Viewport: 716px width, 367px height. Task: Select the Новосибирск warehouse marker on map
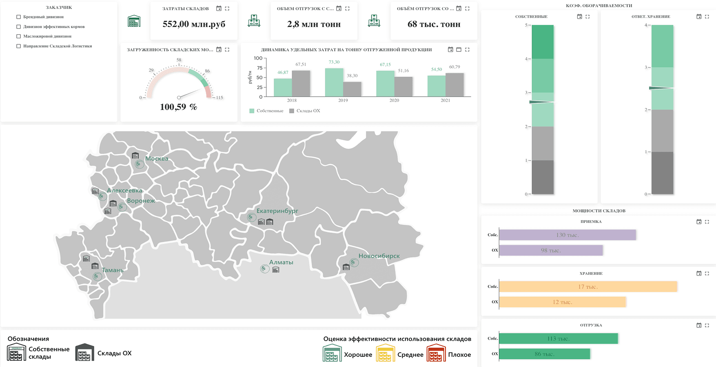(x=346, y=267)
